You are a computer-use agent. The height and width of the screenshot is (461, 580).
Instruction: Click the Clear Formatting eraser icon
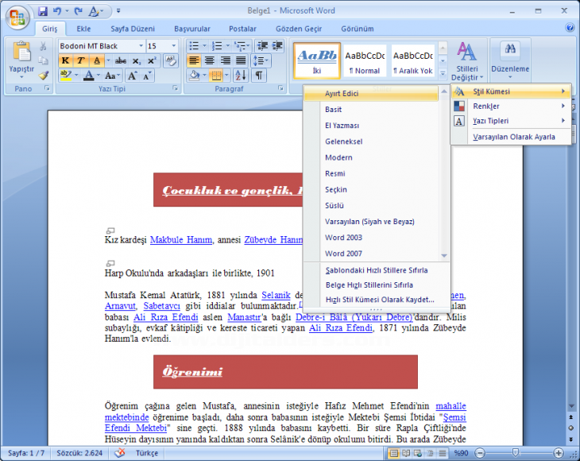(x=171, y=60)
